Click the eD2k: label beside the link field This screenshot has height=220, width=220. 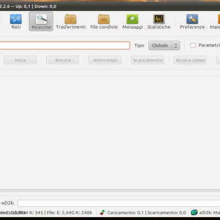pos(8,203)
